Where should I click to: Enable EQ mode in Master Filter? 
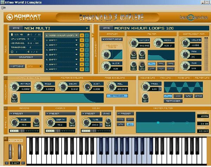130,124
